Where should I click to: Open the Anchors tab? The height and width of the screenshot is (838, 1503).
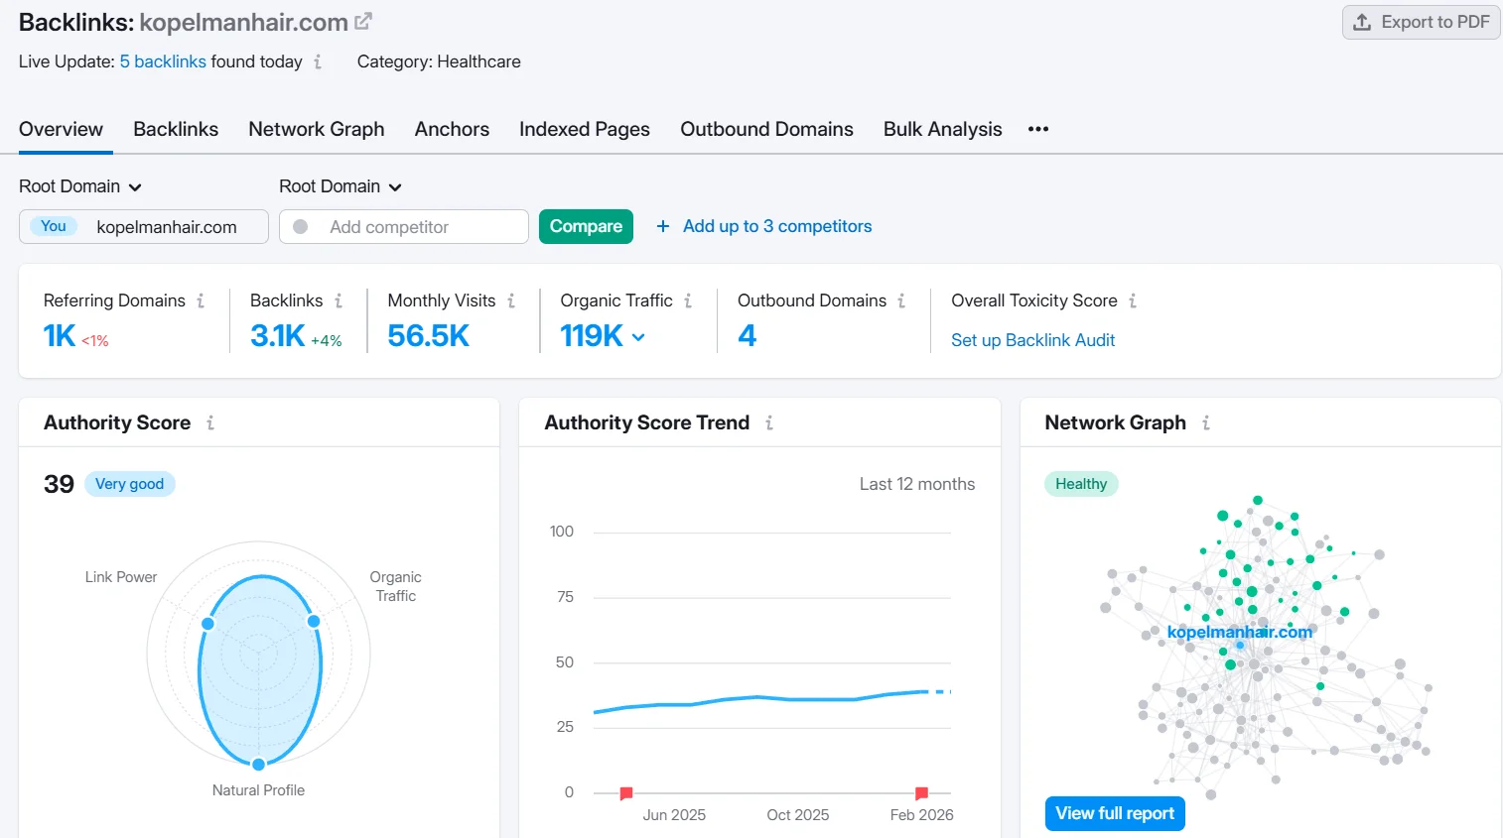tap(452, 129)
